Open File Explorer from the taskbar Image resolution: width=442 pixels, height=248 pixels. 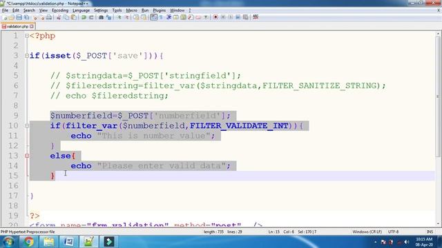(x=48, y=242)
